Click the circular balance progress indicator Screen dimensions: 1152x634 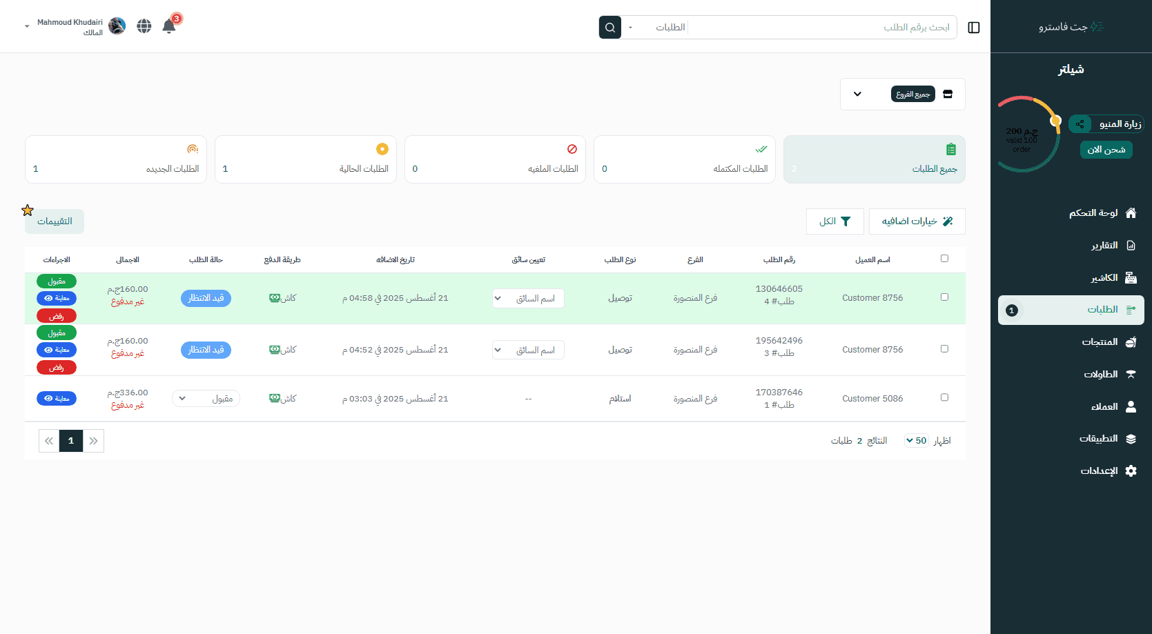[1028, 135]
